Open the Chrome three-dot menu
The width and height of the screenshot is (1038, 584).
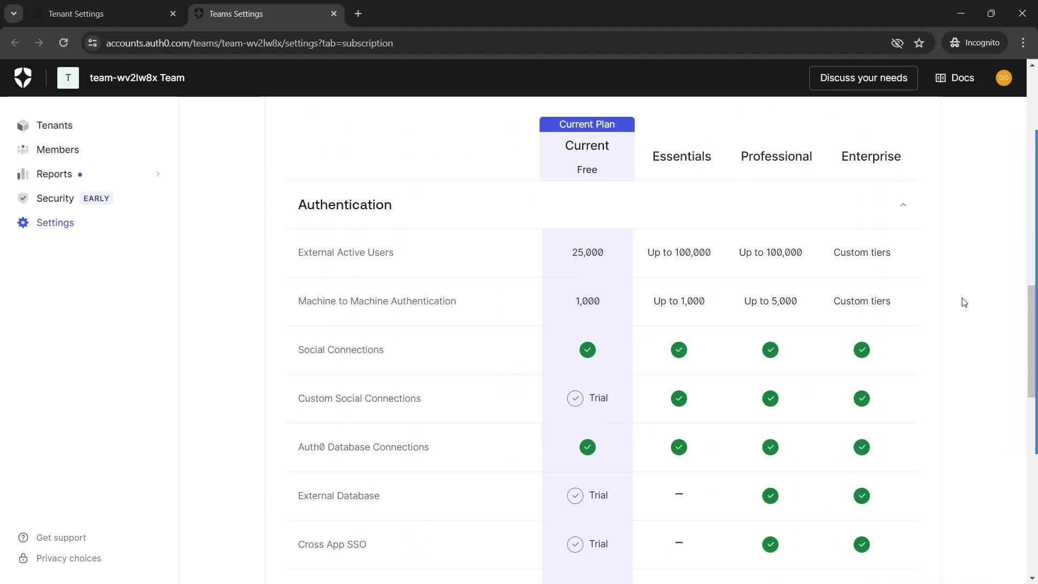tap(1023, 43)
